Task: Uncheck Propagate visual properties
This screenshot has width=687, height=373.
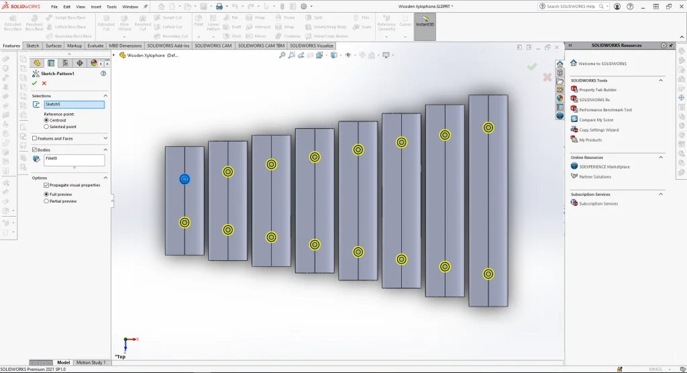Action: tap(46, 184)
